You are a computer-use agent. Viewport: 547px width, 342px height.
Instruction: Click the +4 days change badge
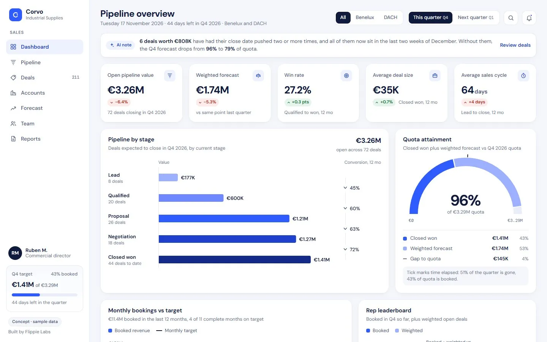(x=475, y=102)
